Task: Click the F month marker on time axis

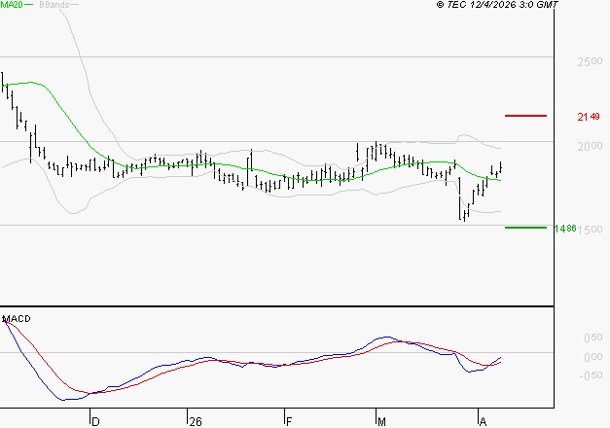Action: 289,422
